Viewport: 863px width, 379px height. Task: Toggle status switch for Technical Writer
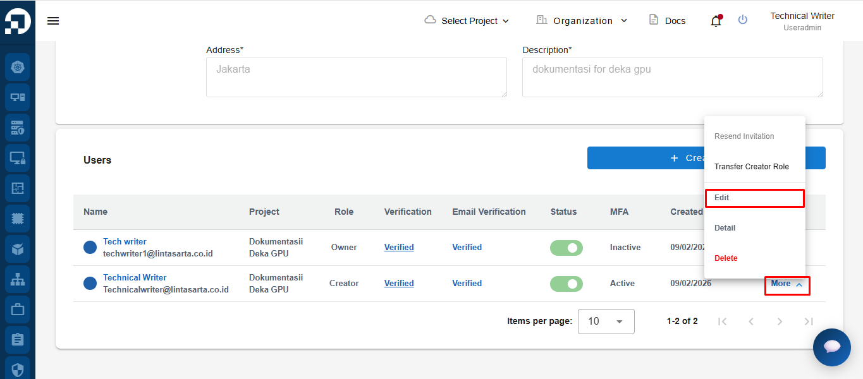coord(566,284)
